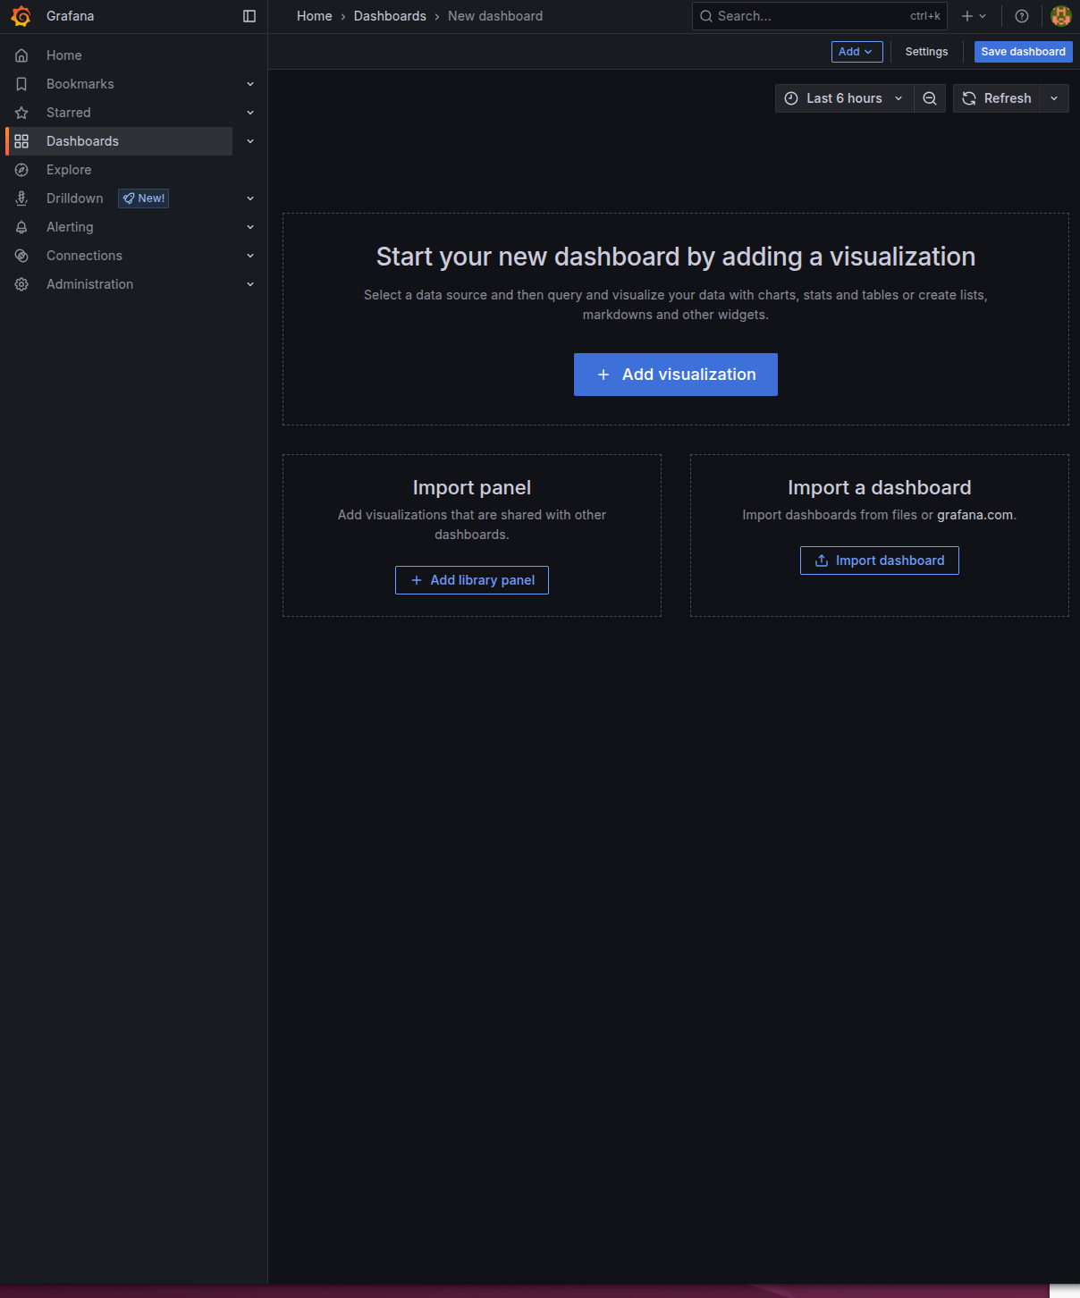Open the help question mark icon
This screenshot has width=1080, height=1298.
[x=1022, y=16]
